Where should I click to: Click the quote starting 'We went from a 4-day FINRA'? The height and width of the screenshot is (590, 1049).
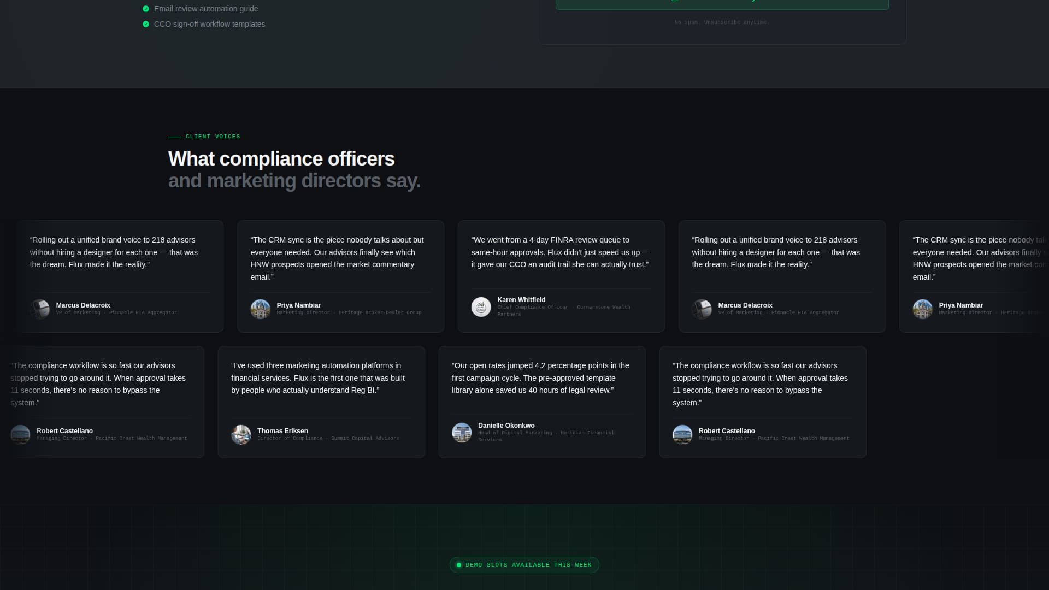[x=561, y=252]
